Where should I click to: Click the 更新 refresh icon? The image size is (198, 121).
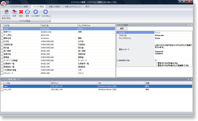click(x=27, y=13)
